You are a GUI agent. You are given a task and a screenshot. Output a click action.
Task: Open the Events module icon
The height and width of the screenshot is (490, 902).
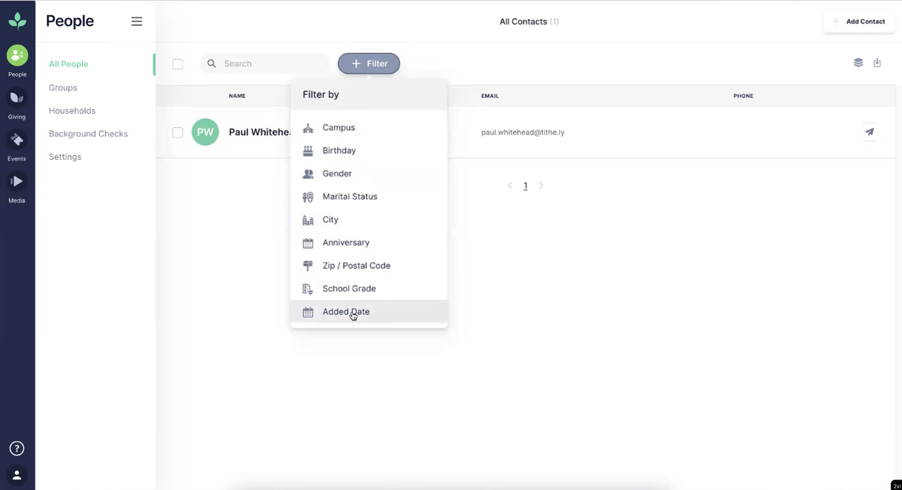(17, 140)
